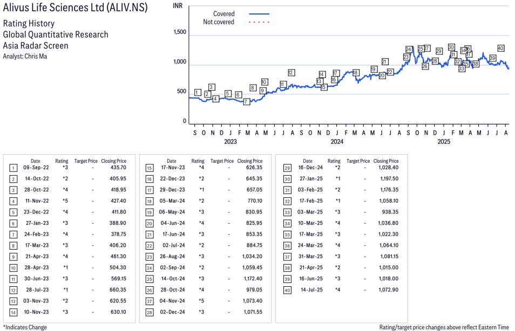
Task: Click the 'Analyst: Chris Ma' line
Action: 25,56
